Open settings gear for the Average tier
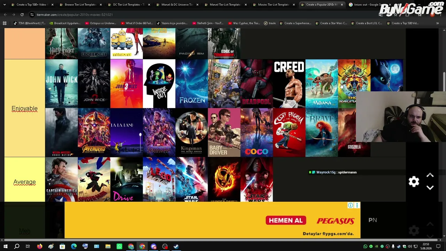446x251 pixels. point(414,181)
